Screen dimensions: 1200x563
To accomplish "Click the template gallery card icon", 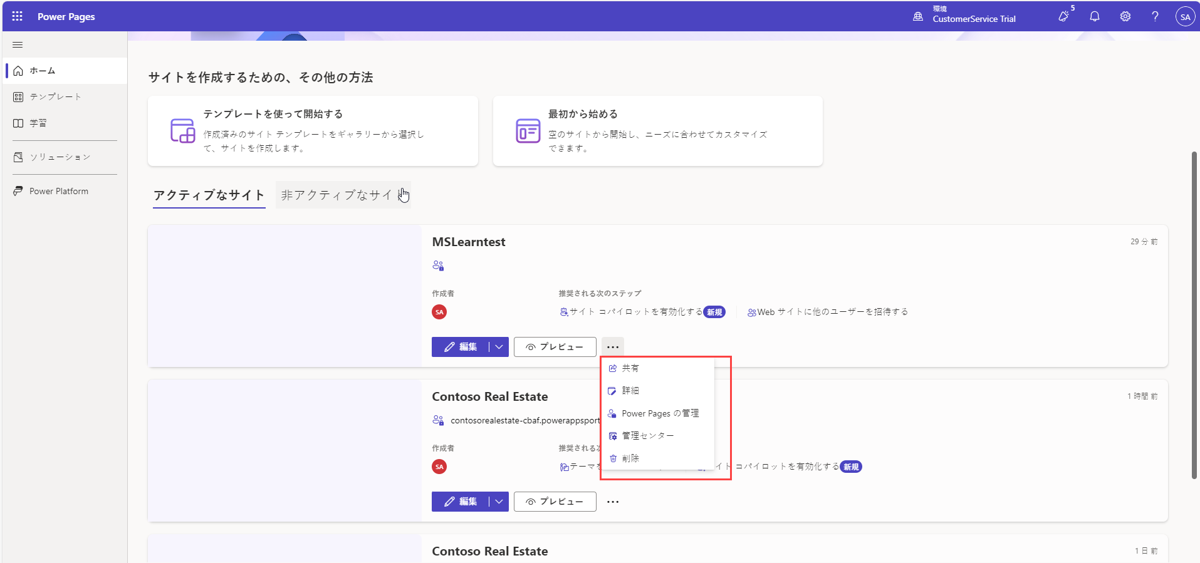I will [x=183, y=131].
